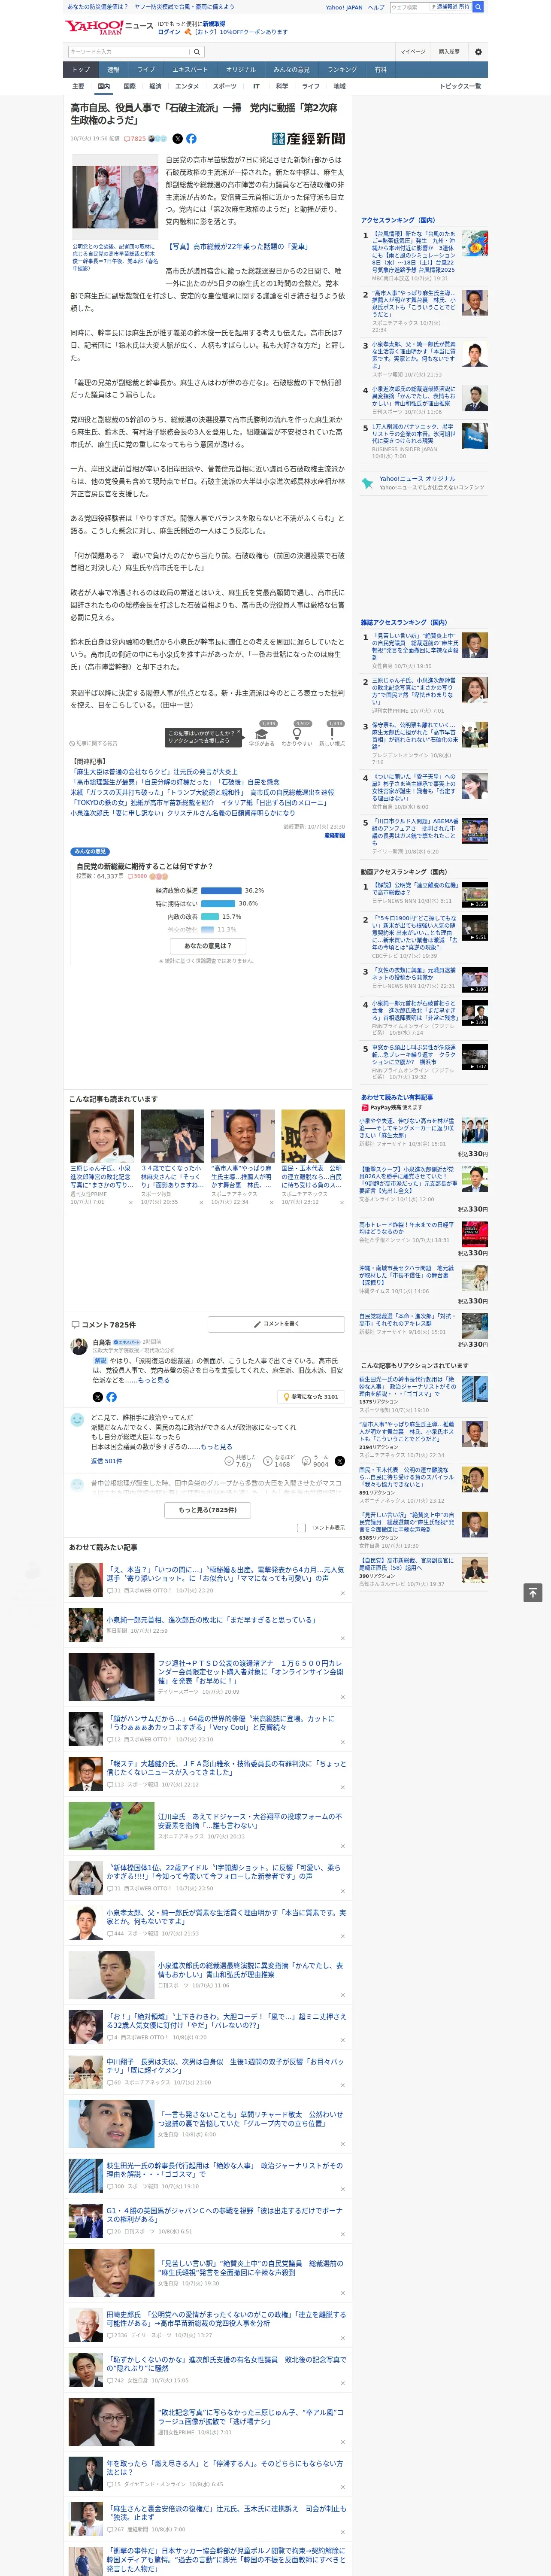Screen dimensions: 551x2576
Task: Dismiss the フジ退社 渡邊渚アナ article
Action: pos(342,1697)
